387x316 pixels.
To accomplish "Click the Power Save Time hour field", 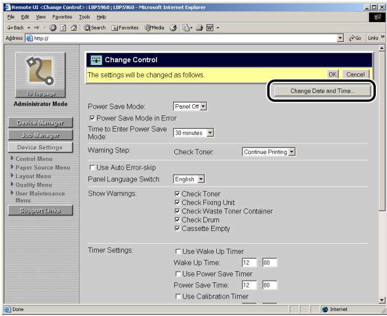I will [249, 285].
